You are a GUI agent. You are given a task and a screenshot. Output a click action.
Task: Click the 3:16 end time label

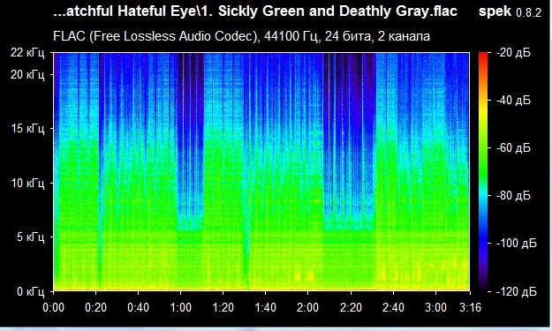click(470, 308)
